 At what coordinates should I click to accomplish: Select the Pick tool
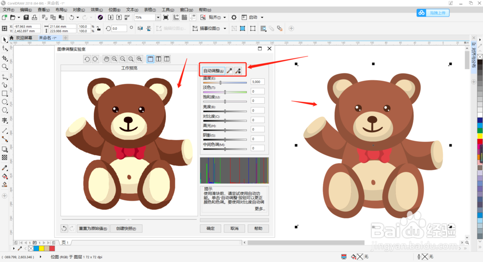5,40
